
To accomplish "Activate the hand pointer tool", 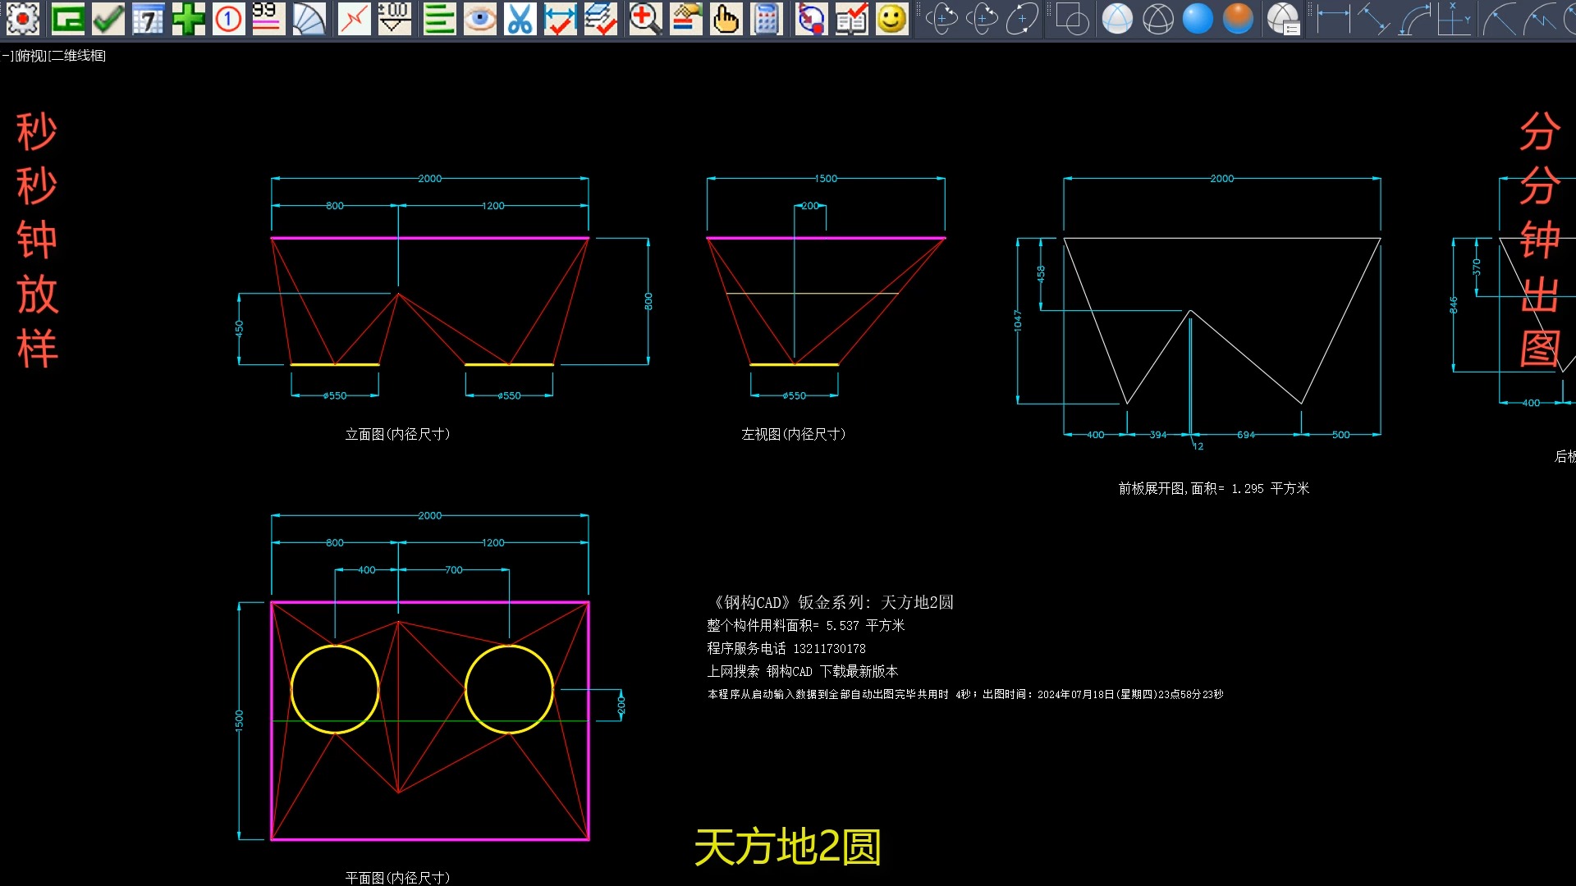I will tap(726, 19).
